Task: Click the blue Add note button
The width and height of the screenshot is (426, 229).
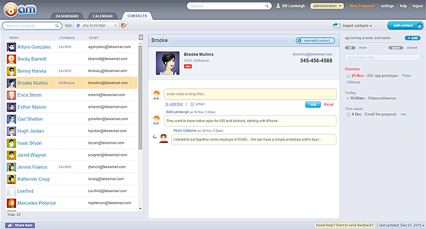Action: coord(313,104)
